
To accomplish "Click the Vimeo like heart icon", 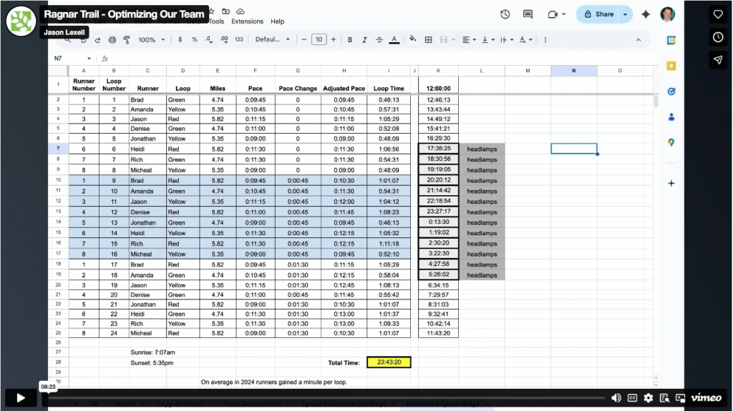I will (718, 14).
